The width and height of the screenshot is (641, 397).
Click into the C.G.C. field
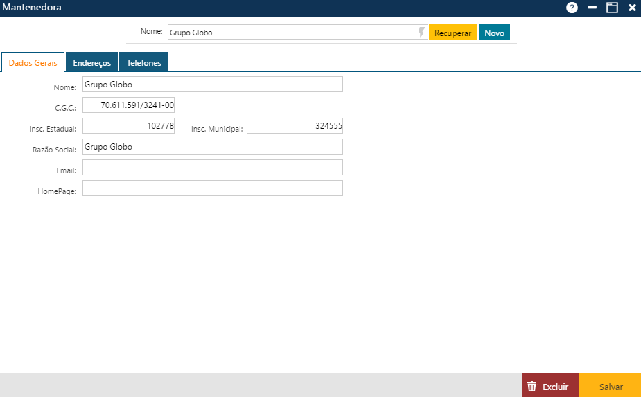[x=128, y=105]
